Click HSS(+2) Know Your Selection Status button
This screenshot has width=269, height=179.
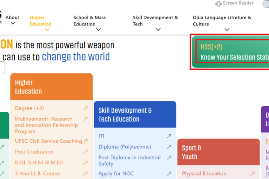pyautogui.click(x=232, y=52)
